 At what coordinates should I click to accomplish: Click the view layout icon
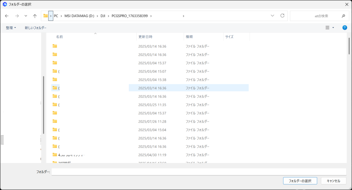328,27
